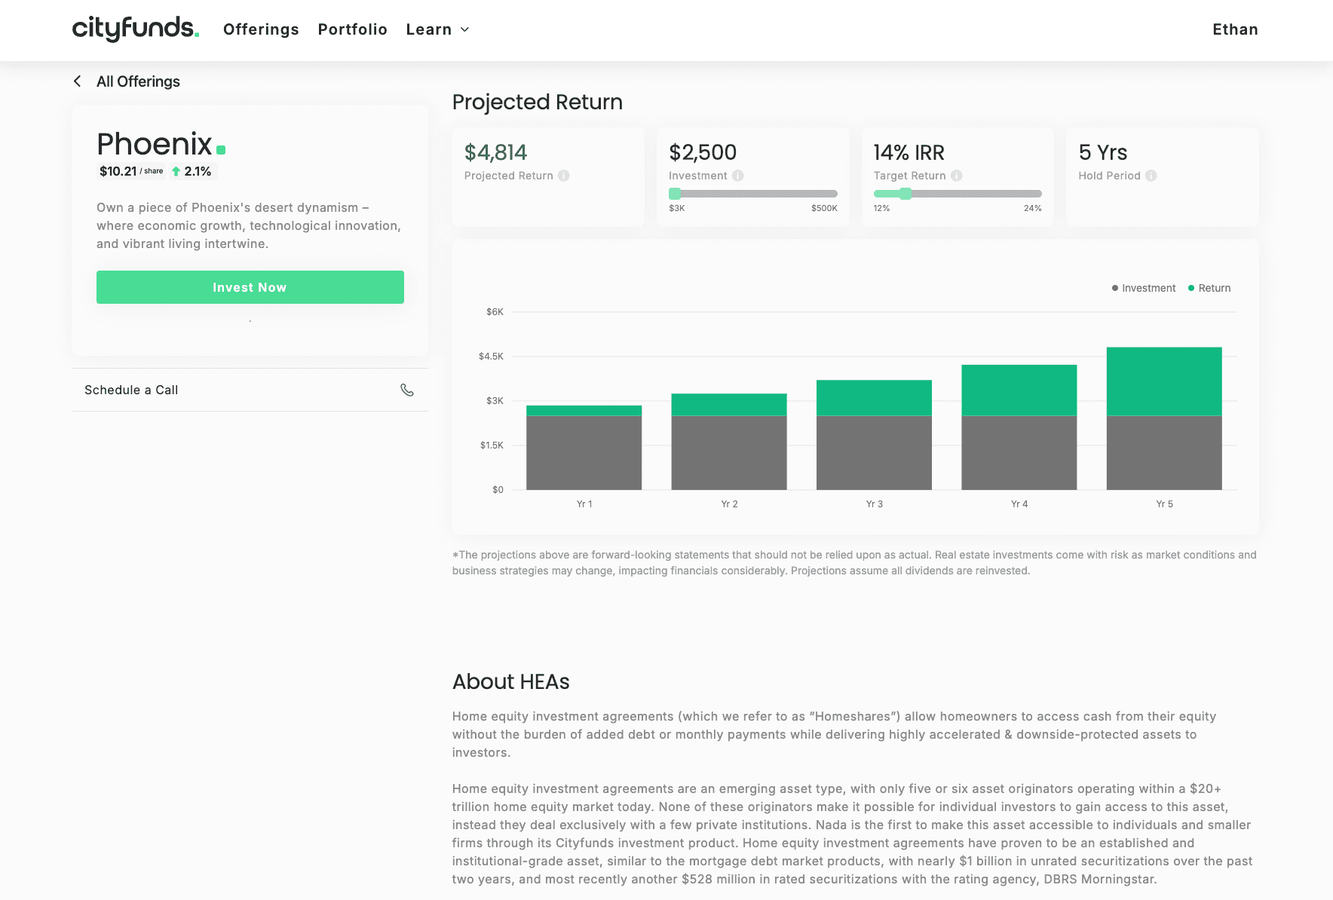The image size is (1333, 900).
Task: Click info icon next to Investment label
Action: tap(738, 176)
